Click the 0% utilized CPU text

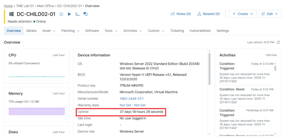click(24, 63)
